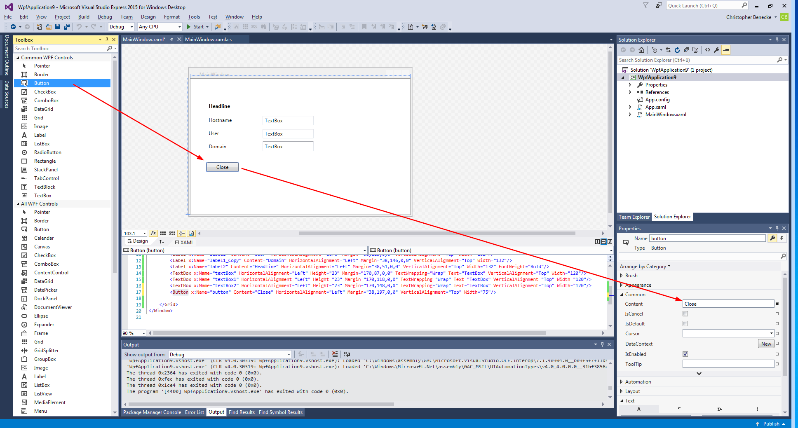This screenshot has height=428, width=798.
Task: Click the Save All toolbar icon
Action: [67, 27]
